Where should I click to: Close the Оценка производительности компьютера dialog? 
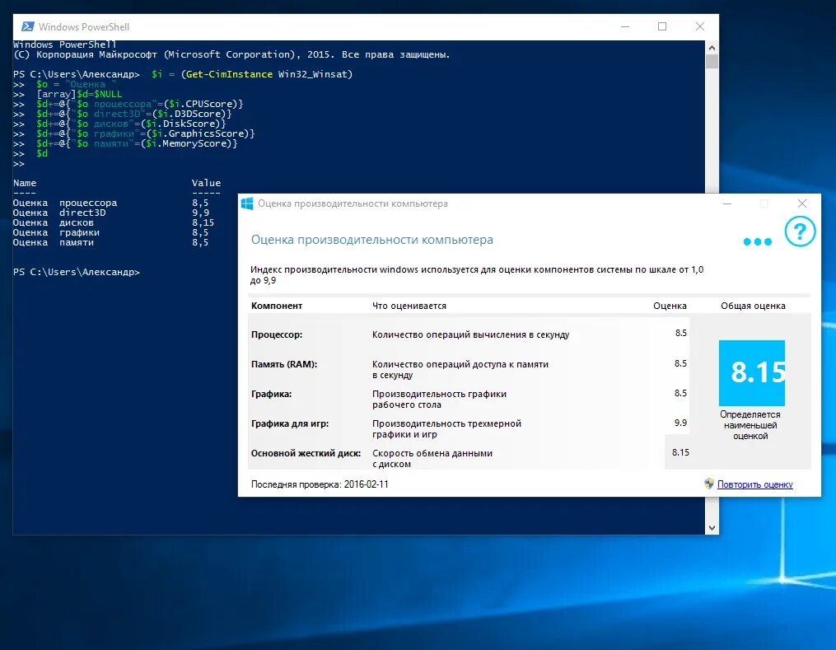point(802,203)
